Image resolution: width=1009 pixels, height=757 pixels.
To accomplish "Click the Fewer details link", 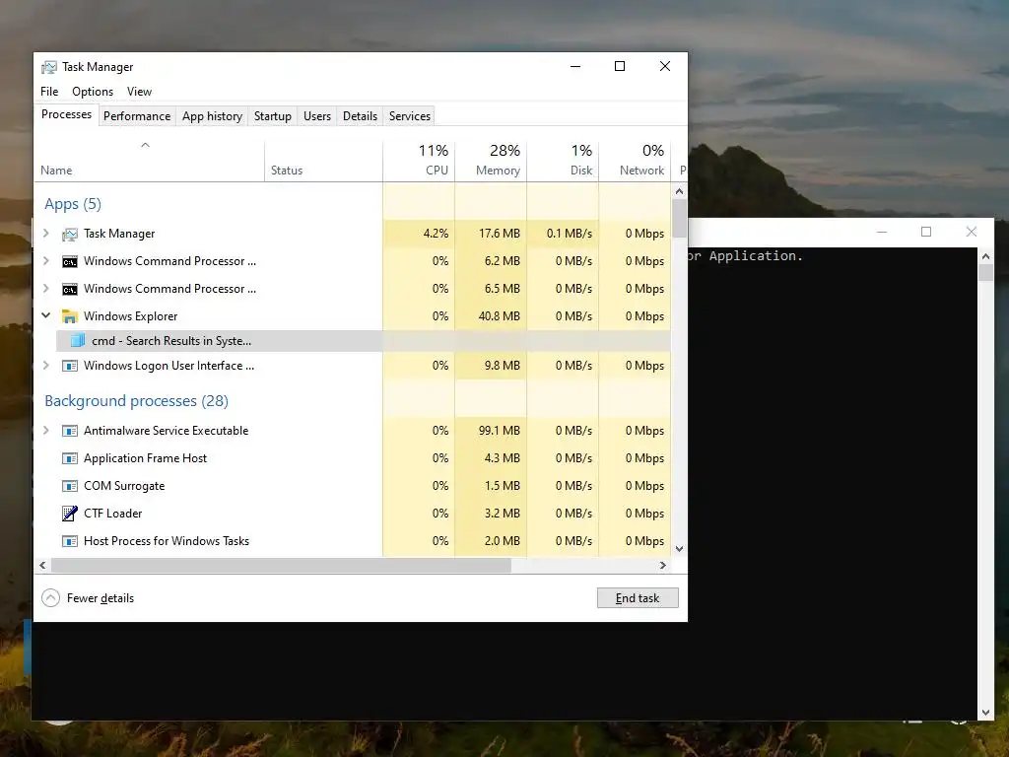I will click(x=101, y=598).
